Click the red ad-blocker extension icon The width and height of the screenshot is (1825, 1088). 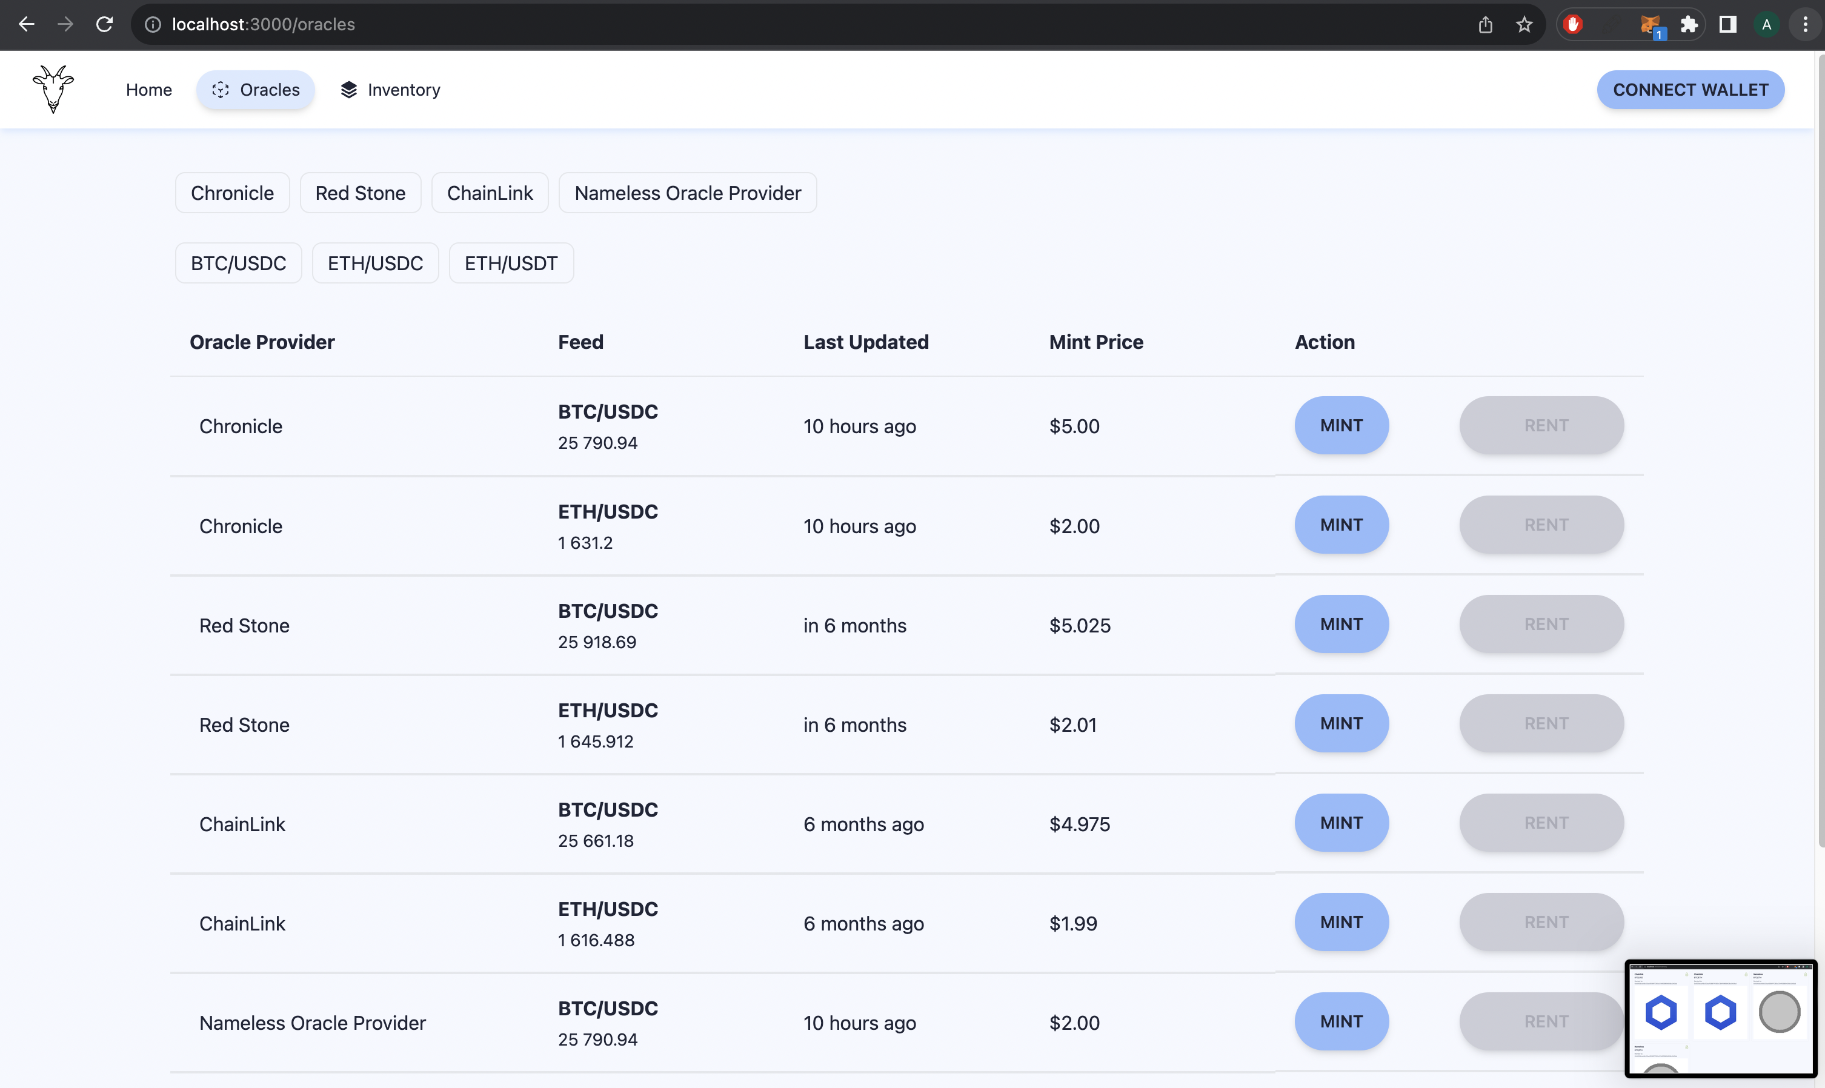coord(1573,24)
